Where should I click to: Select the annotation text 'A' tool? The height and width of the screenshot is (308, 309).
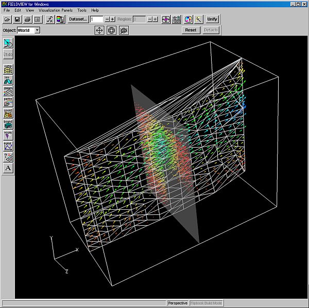(8, 168)
